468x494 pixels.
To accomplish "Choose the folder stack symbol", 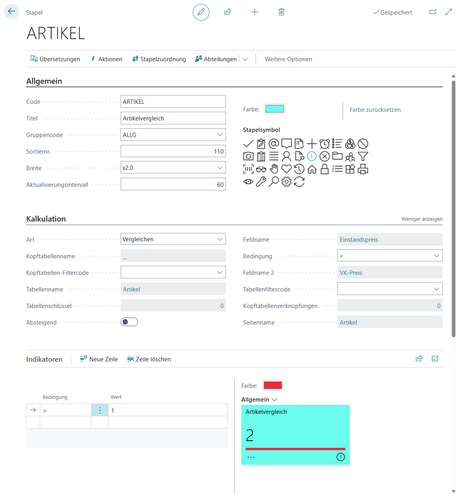I will (x=337, y=156).
